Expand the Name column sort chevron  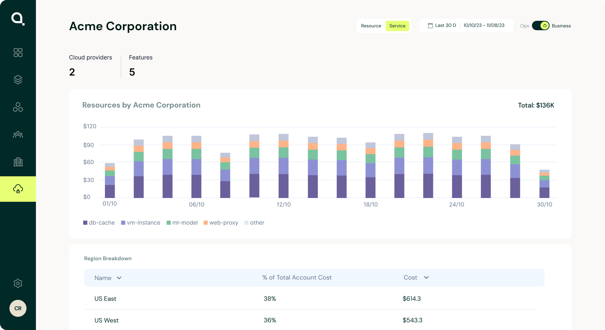pos(119,278)
